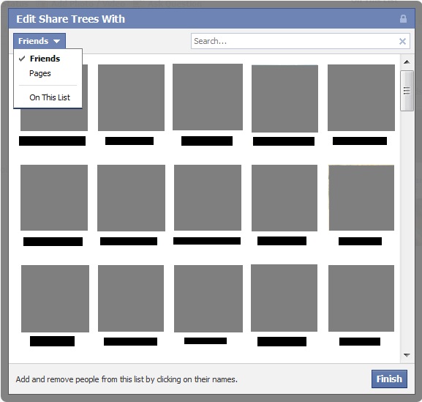Click the lock icon in the dialog header
Screen dimensions: 422x402
pos(403,19)
